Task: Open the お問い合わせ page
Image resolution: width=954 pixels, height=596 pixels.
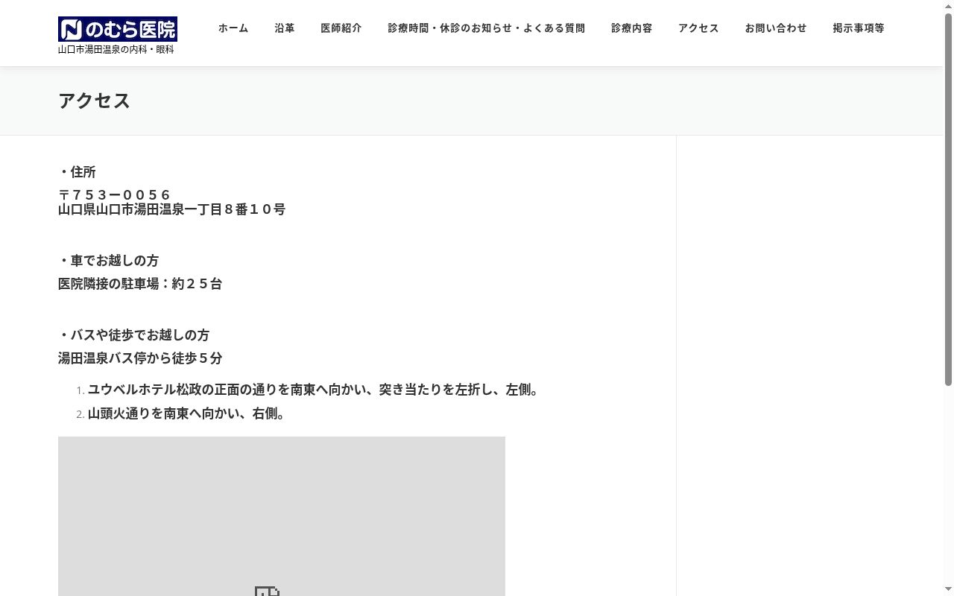Action: pyautogui.click(x=776, y=28)
